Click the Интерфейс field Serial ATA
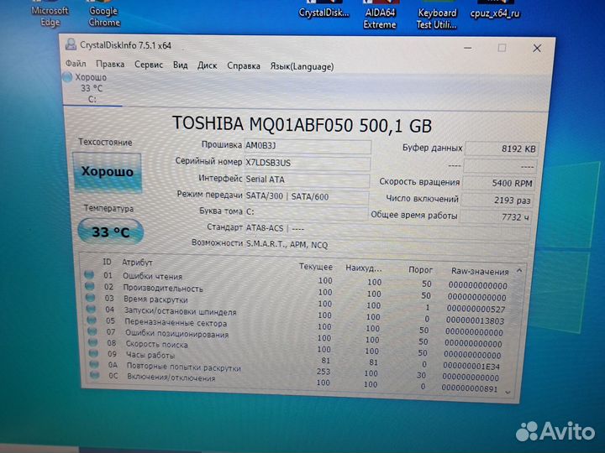The image size is (605, 453). point(308,180)
